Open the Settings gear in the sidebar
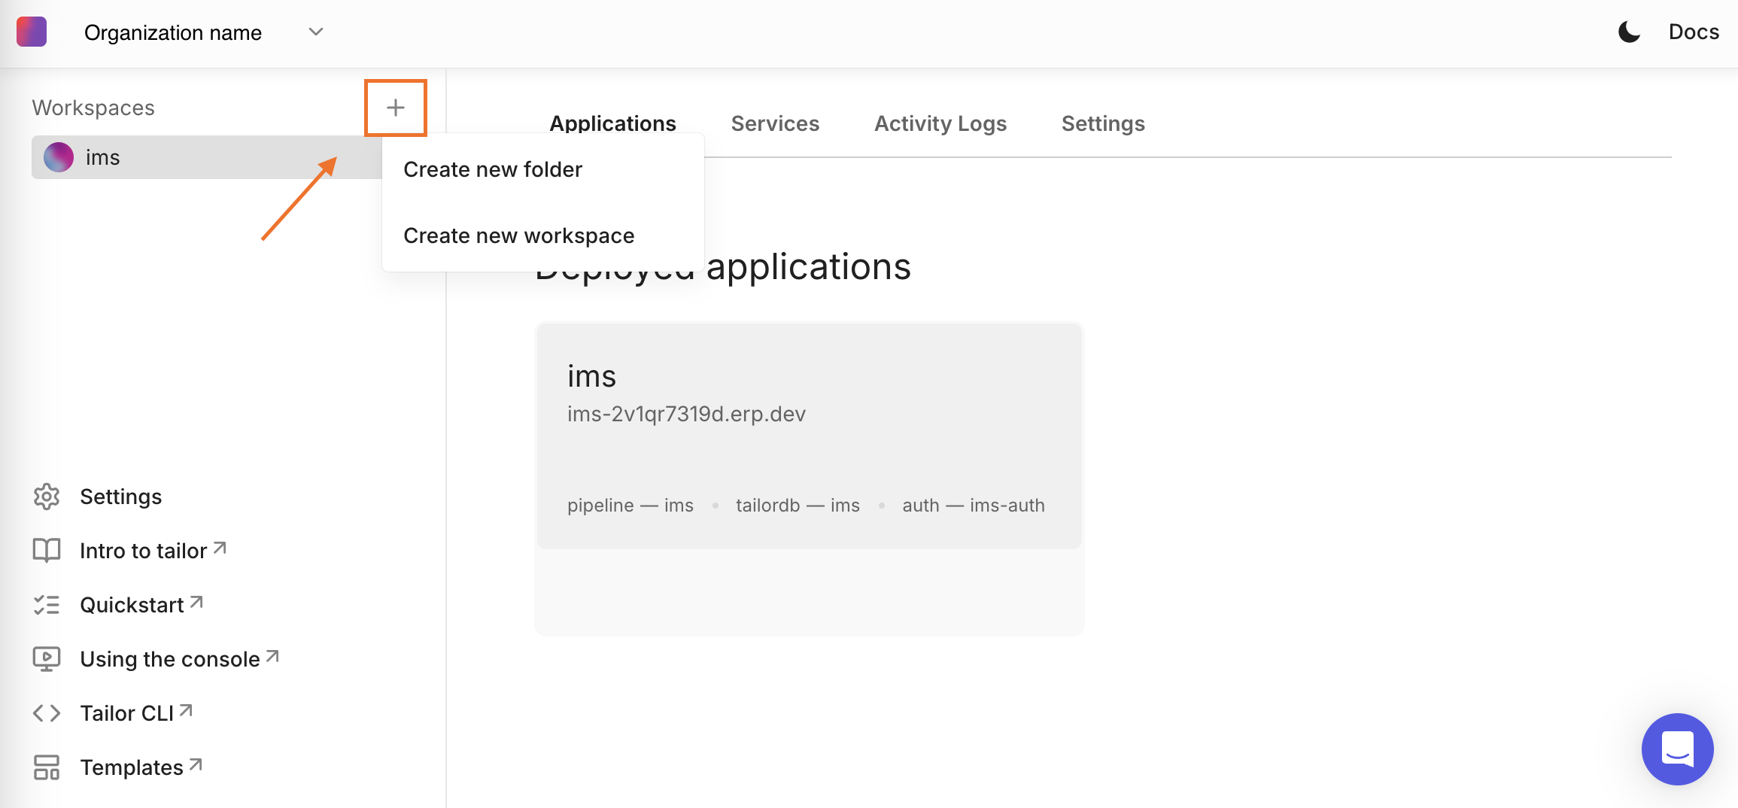The height and width of the screenshot is (808, 1738). click(x=47, y=497)
